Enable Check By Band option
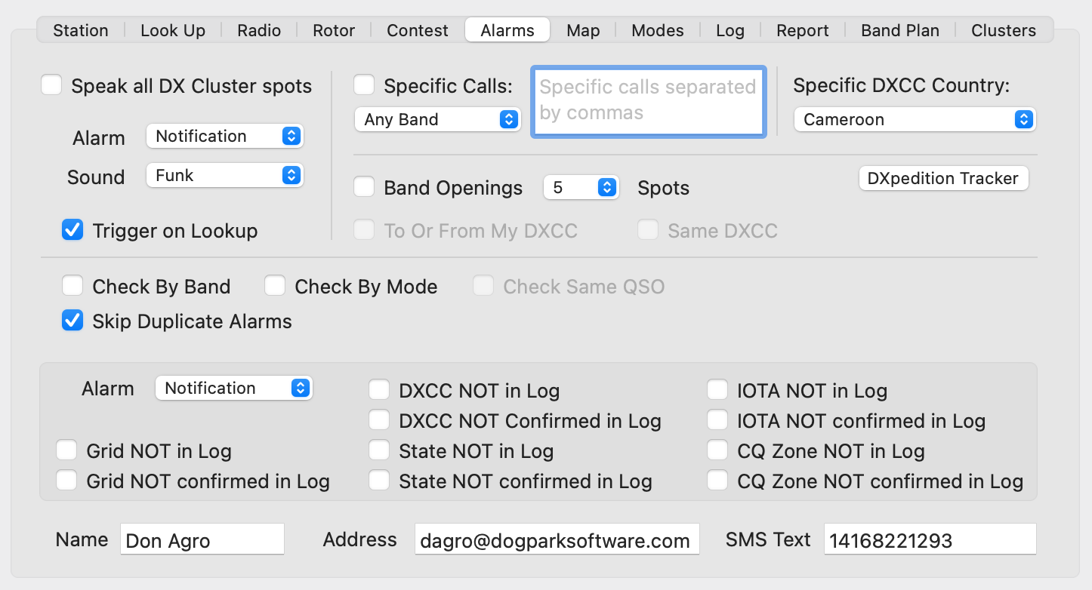This screenshot has height=590, width=1092. click(x=72, y=286)
